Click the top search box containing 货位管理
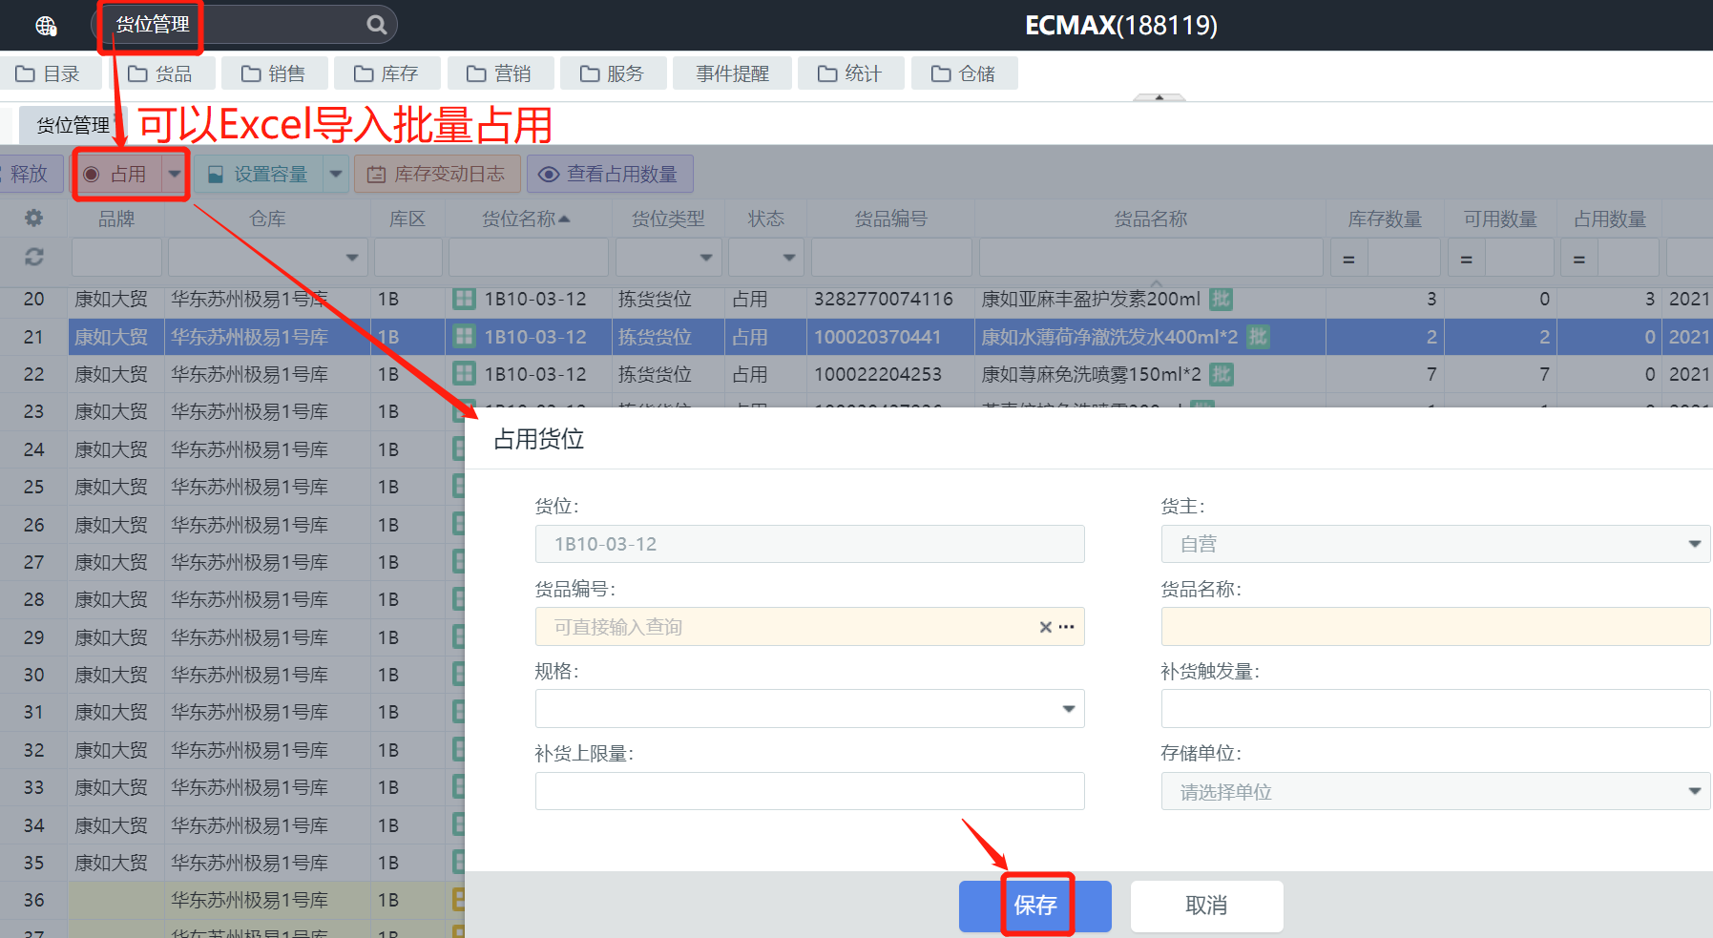Screen dimensions: 1713x938 tap(244, 25)
